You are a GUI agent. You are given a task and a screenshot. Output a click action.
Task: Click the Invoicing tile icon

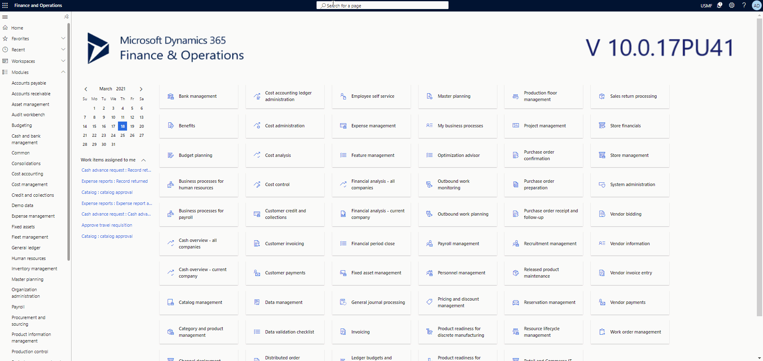pos(343,332)
